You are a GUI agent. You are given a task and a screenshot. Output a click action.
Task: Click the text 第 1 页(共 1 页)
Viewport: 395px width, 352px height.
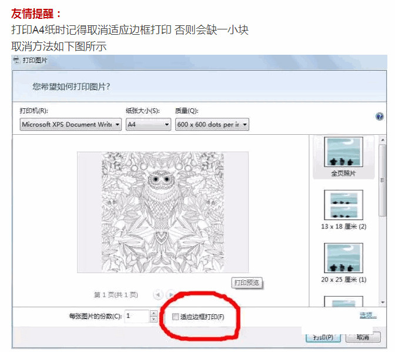pyautogui.click(x=116, y=295)
